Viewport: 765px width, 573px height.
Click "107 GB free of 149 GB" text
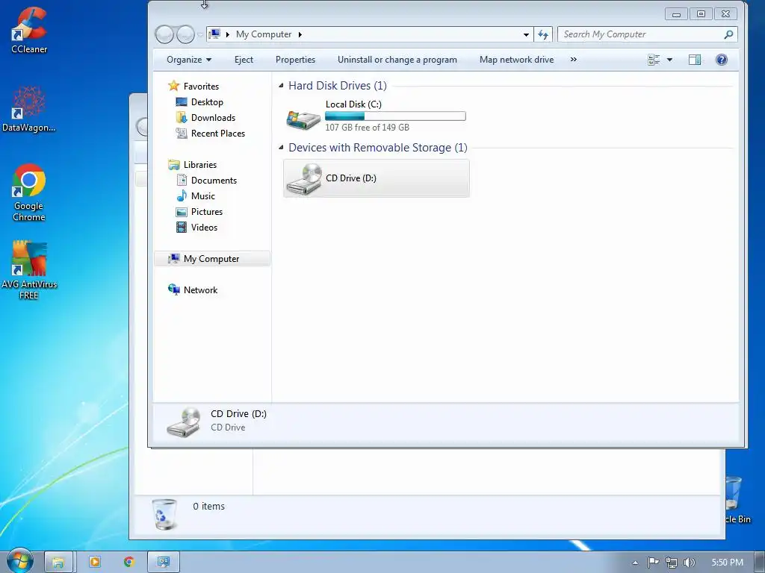point(367,127)
